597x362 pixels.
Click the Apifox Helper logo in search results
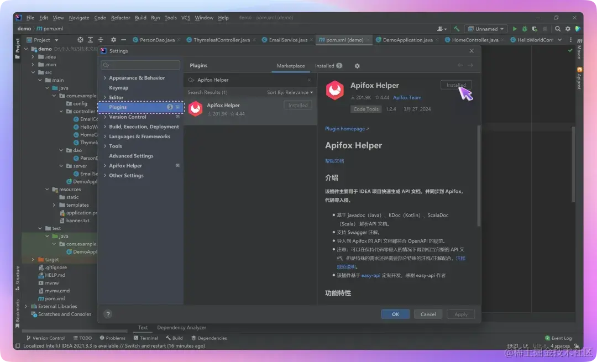196,109
